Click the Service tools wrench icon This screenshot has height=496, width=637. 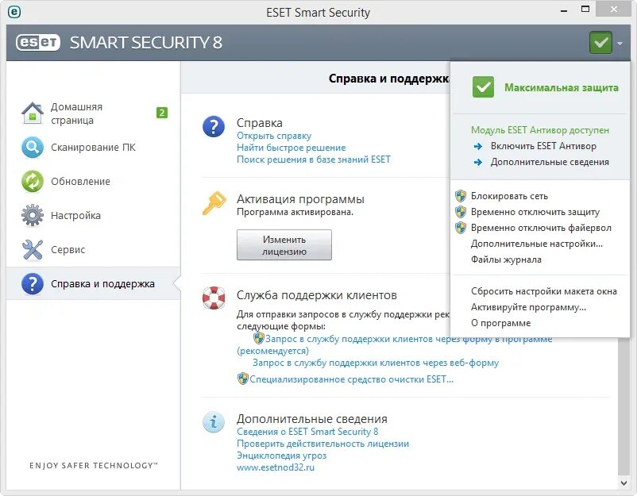(32, 250)
